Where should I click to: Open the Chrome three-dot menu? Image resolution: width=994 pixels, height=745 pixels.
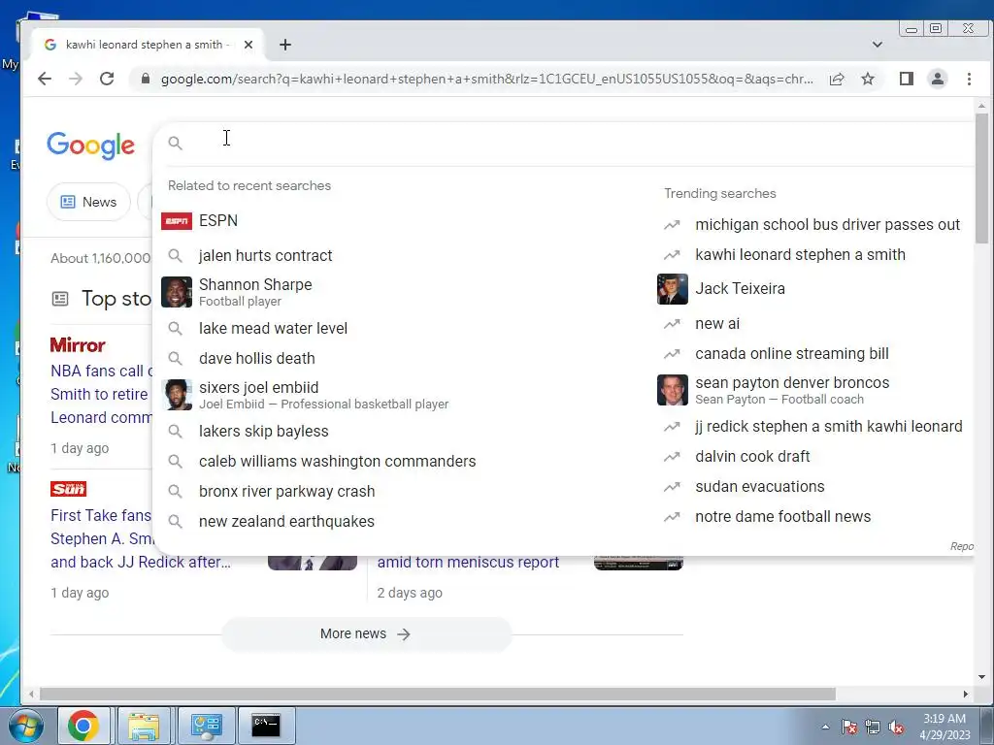969,79
